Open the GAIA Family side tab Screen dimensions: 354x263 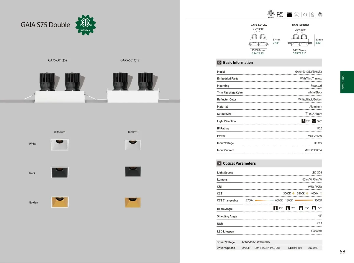pos(347,82)
